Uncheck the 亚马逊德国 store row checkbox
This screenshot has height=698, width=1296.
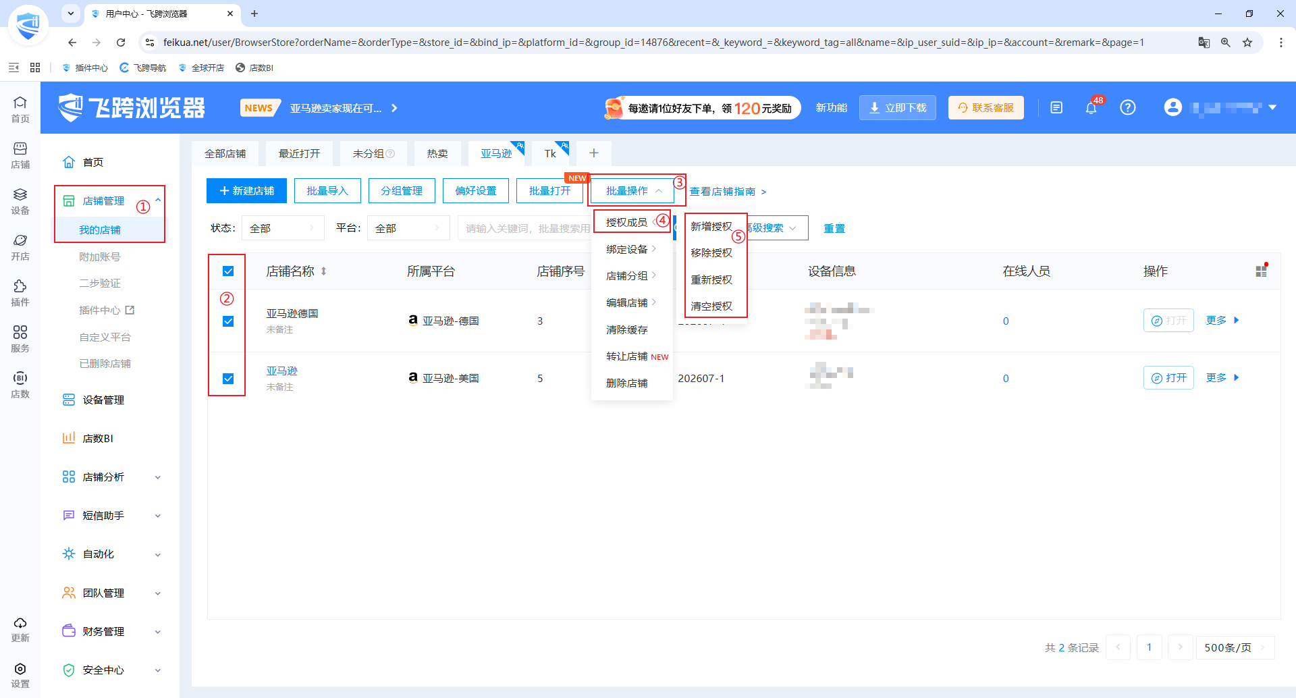(228, 321)
